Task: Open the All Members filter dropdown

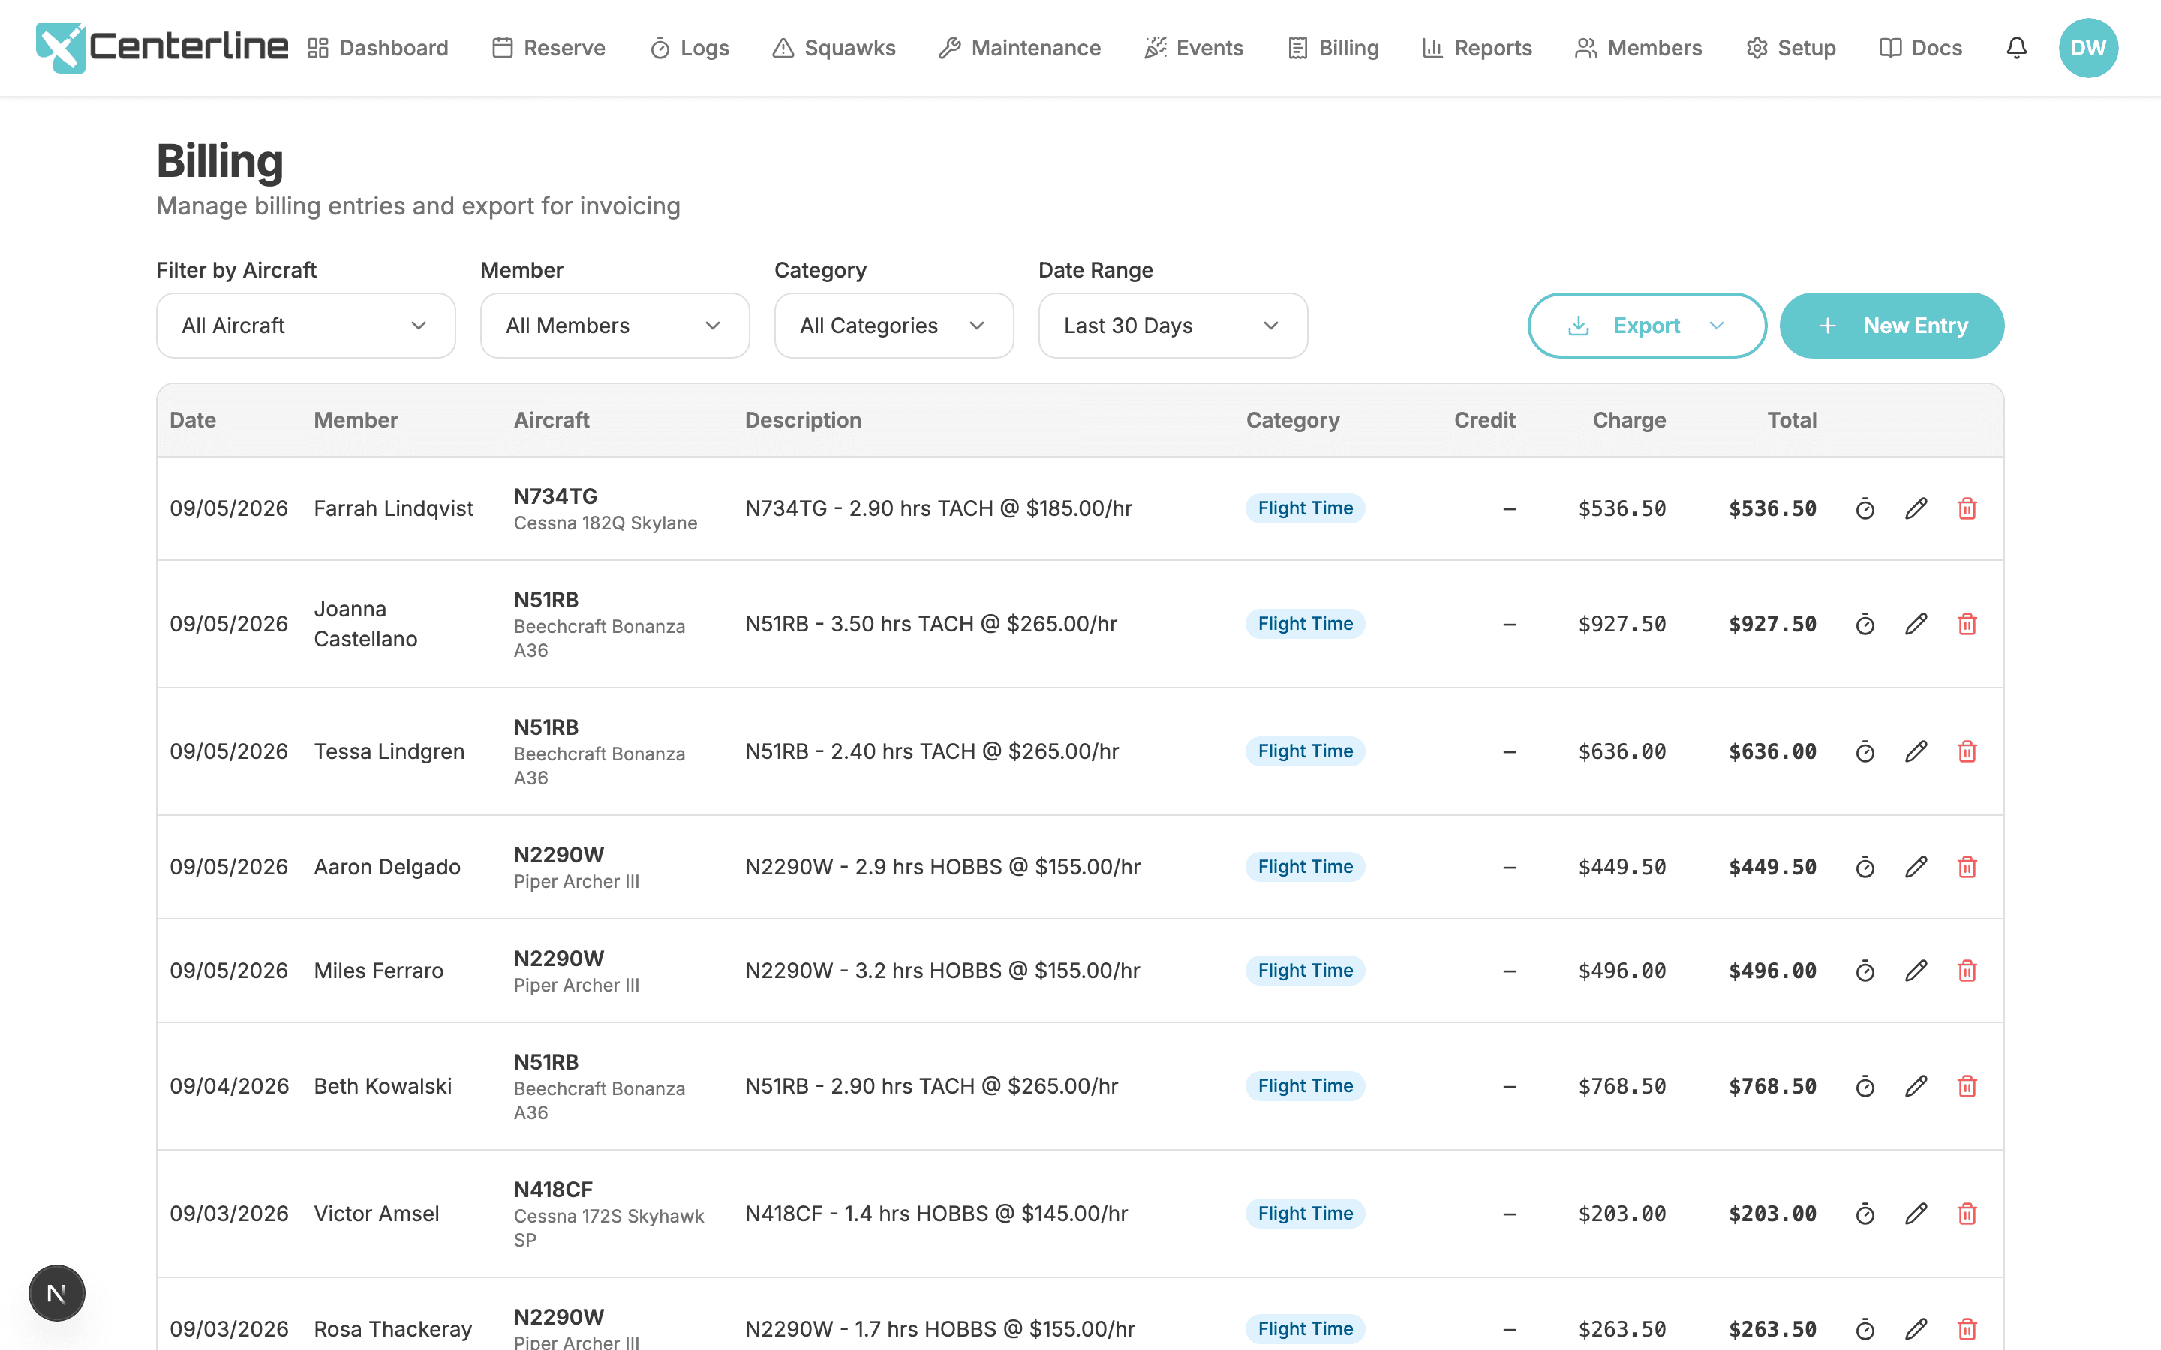Action: tap(615, 326)
